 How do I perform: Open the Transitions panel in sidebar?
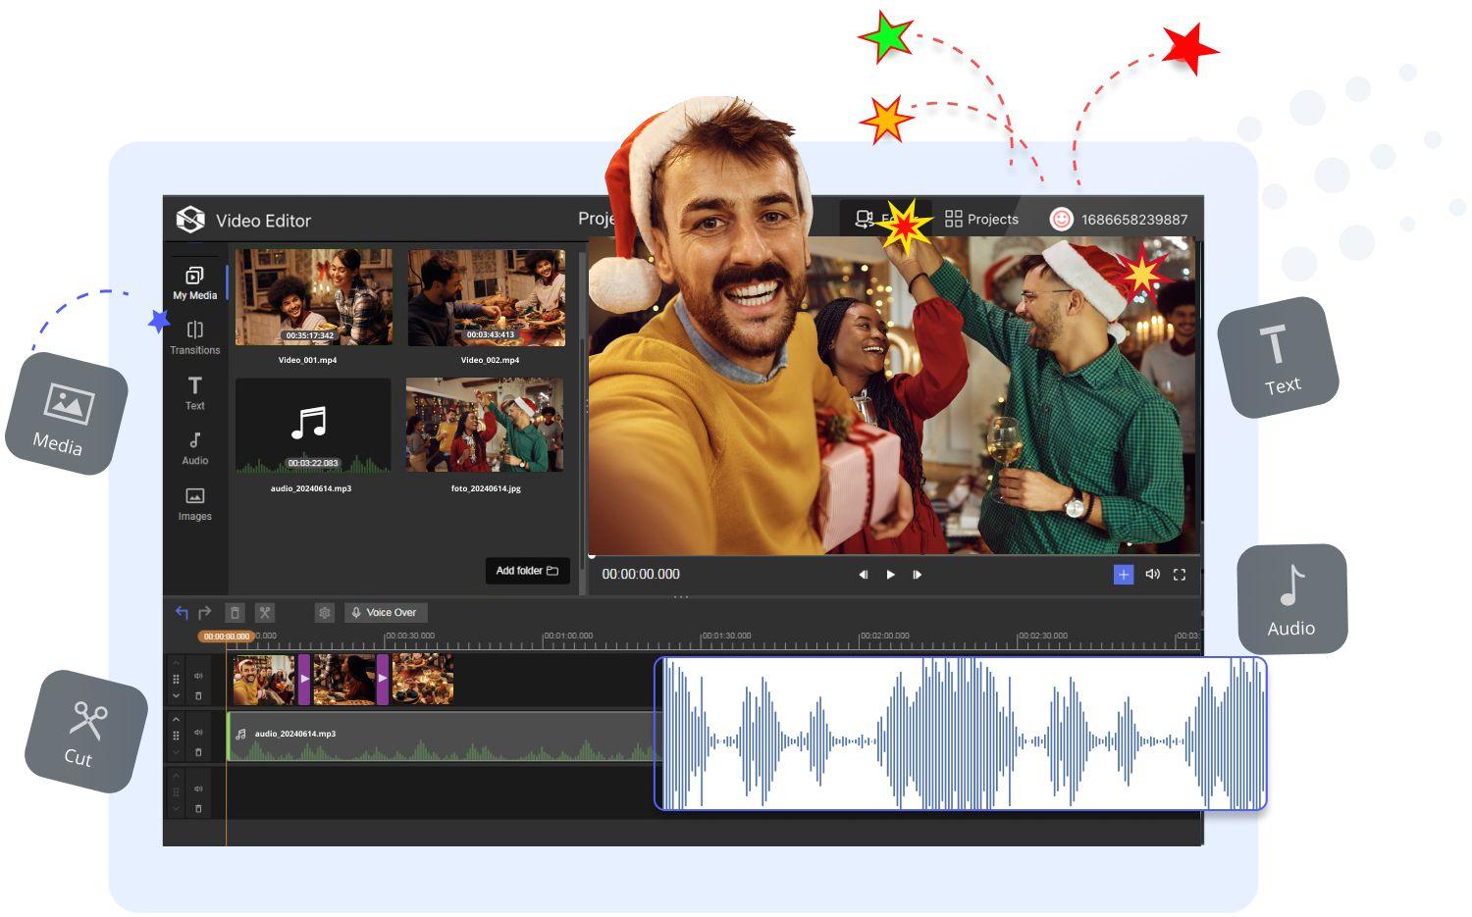point(194,337)
